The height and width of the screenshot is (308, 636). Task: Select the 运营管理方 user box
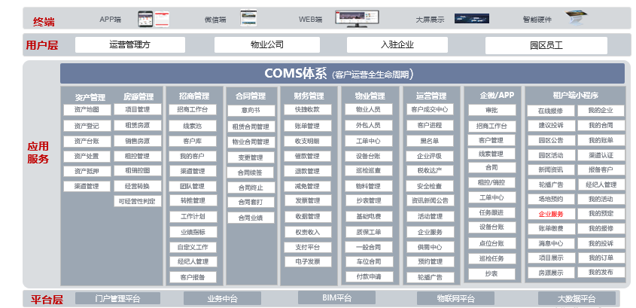pyautogui.click(x=130, y=45)
